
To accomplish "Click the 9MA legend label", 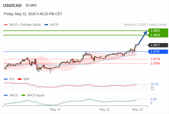I will (26, 79).
